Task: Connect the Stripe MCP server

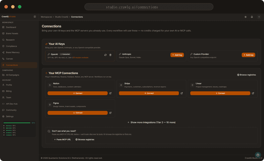Action: [x=149, y=93]
